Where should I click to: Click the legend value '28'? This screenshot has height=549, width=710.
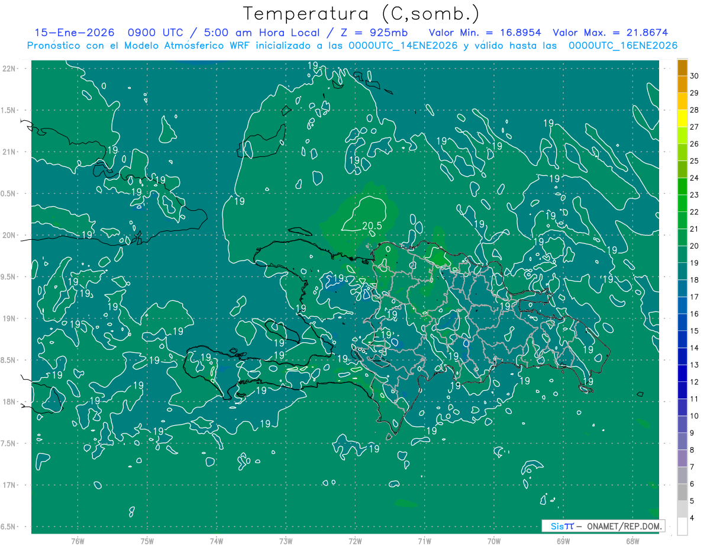(x=695, y=110)
